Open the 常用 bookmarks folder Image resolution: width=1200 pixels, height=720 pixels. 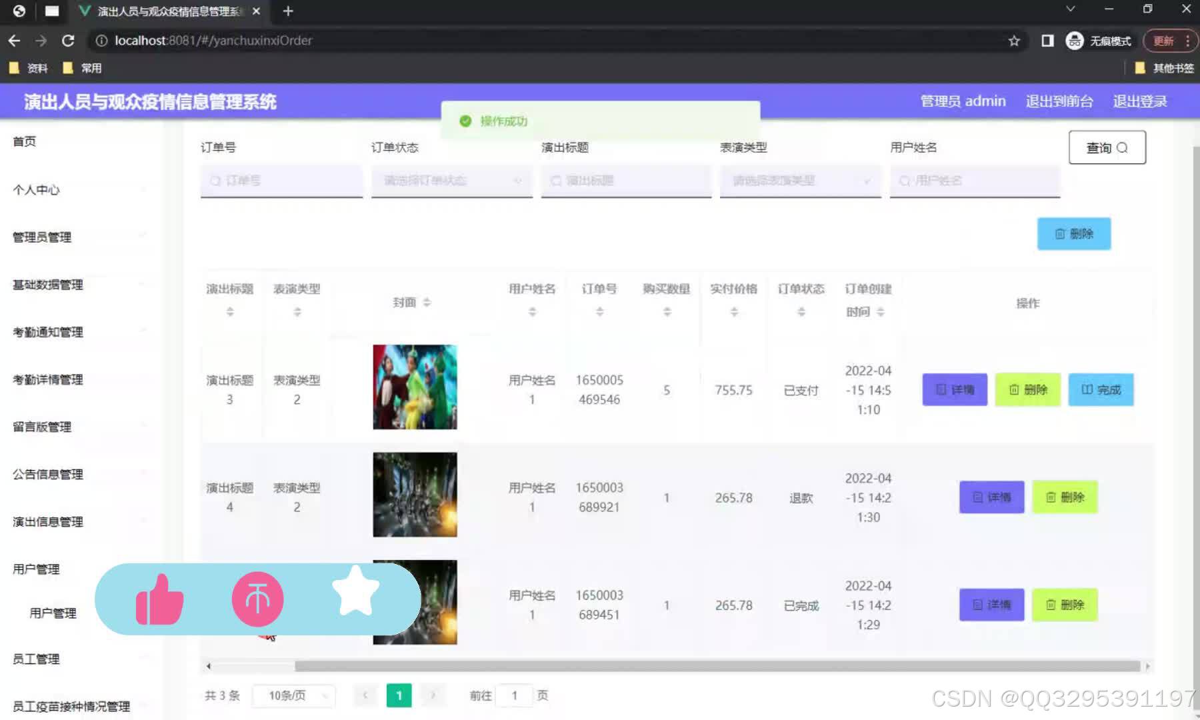[x=82, y=68]
